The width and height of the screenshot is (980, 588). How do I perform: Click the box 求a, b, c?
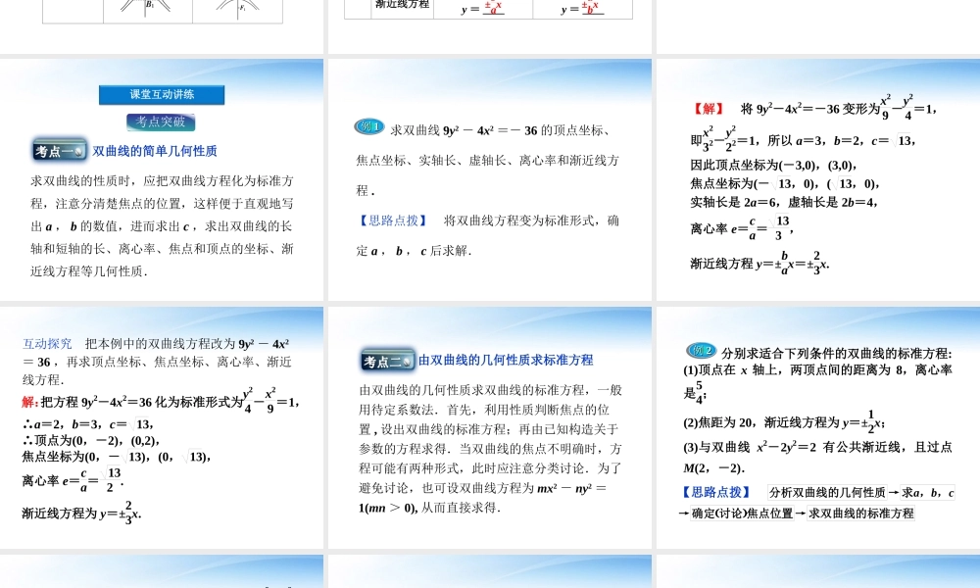pos(927,492)
